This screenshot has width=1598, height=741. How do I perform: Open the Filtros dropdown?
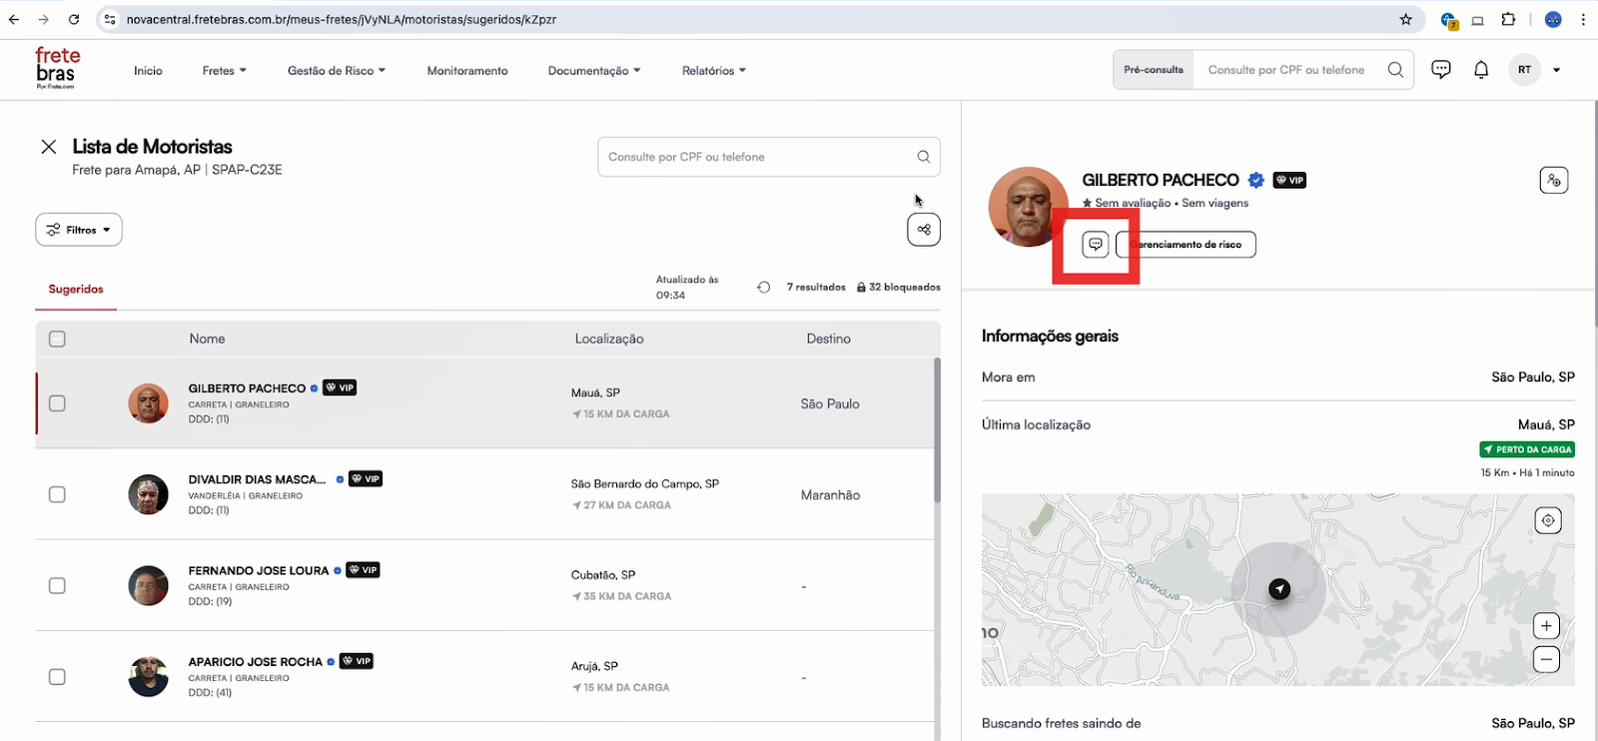pyautogui.click(x=79, y=230)
